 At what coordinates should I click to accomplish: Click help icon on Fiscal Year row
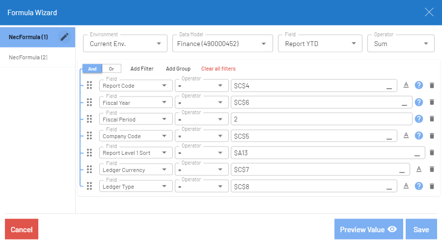pyautogui.click(x=419, y=102)
